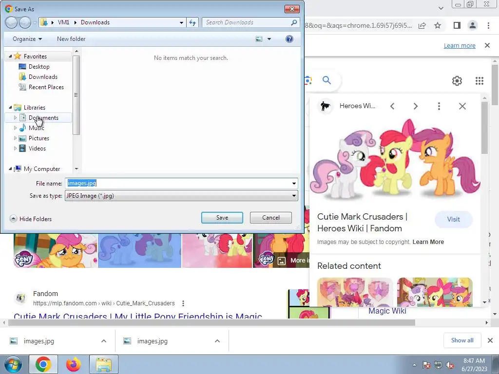
Task: Open options for second images.jpg download
Action: tap(217, 341)
